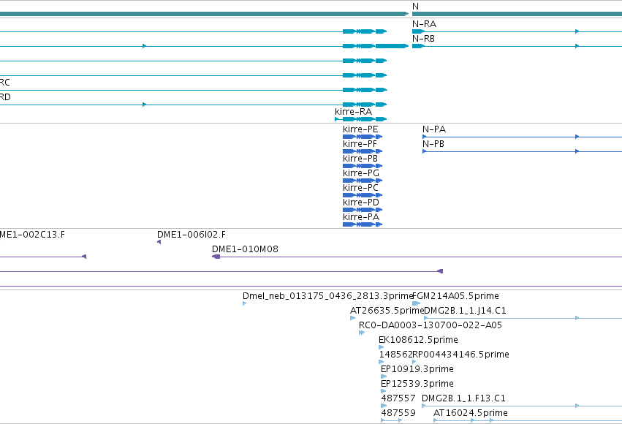Viewport: 622px width, 424px height.
Task: Select the Dmel_neb_013175_0436_2813.3prime EST
Action: pos(244,303)
